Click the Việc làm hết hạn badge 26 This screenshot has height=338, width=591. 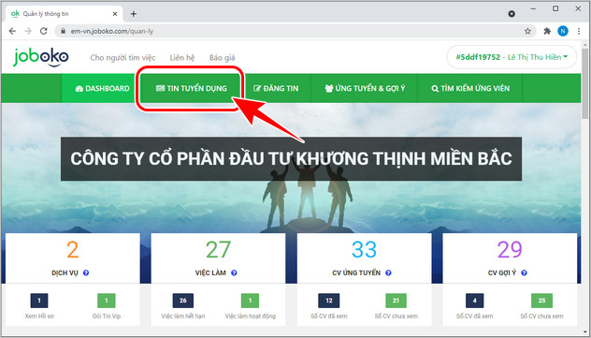(x=183, y=301)
